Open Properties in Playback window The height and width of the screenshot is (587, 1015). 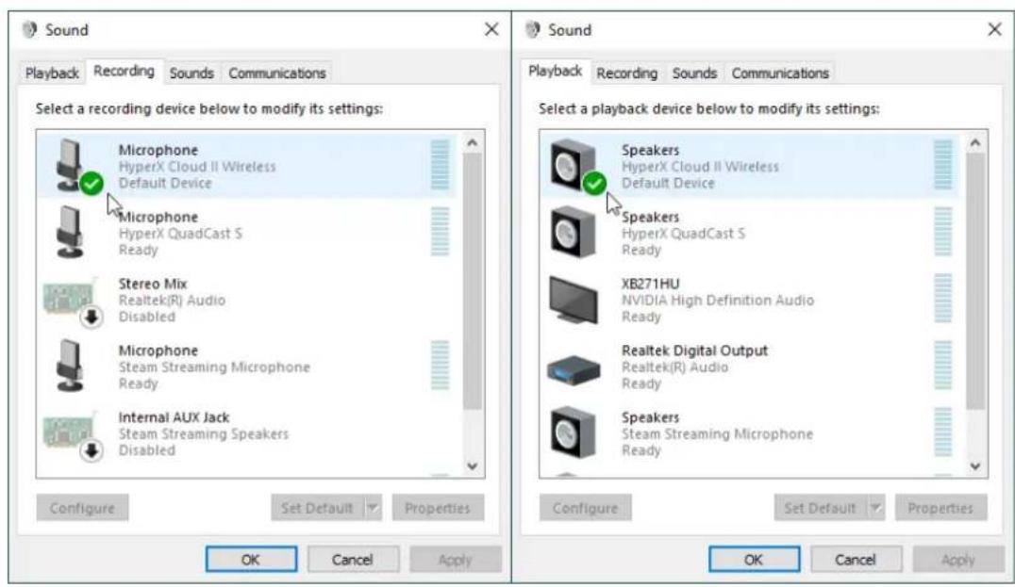(x=940, y=508)
